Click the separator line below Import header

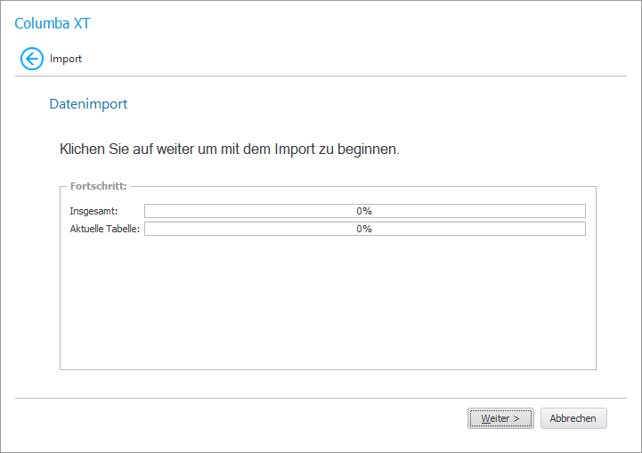click(x=321, y=76)
